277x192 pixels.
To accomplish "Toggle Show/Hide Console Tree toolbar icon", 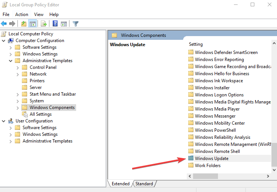I will [33, 23].
